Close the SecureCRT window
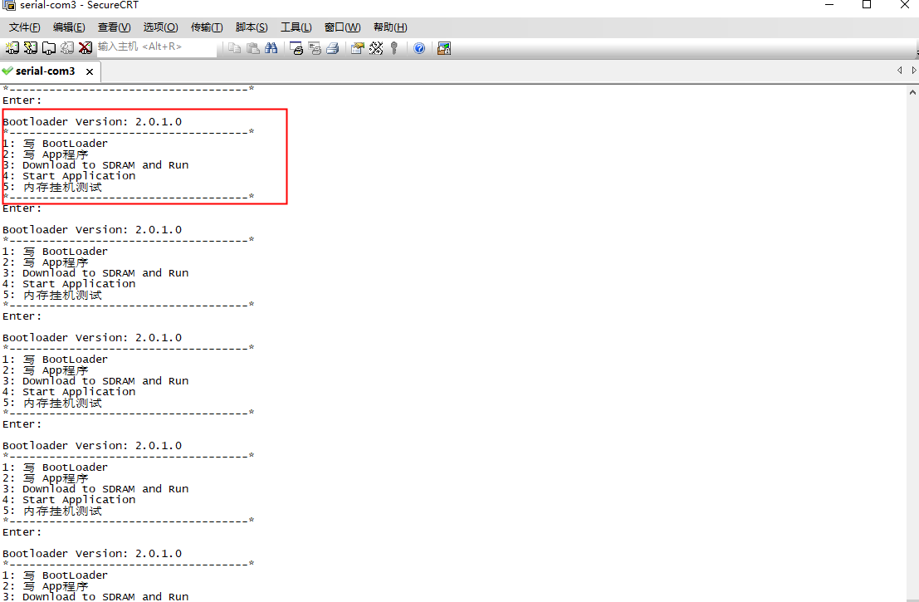 [x=904, y=5]
